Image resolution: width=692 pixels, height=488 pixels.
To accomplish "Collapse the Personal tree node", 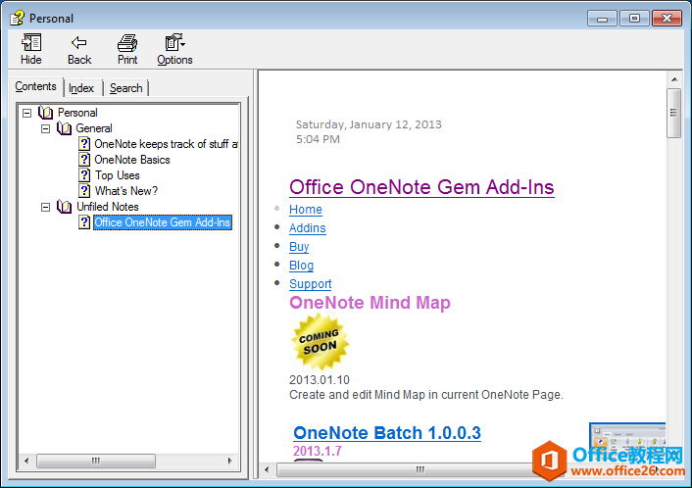I will pyautogui.click(x=27, y=113).
